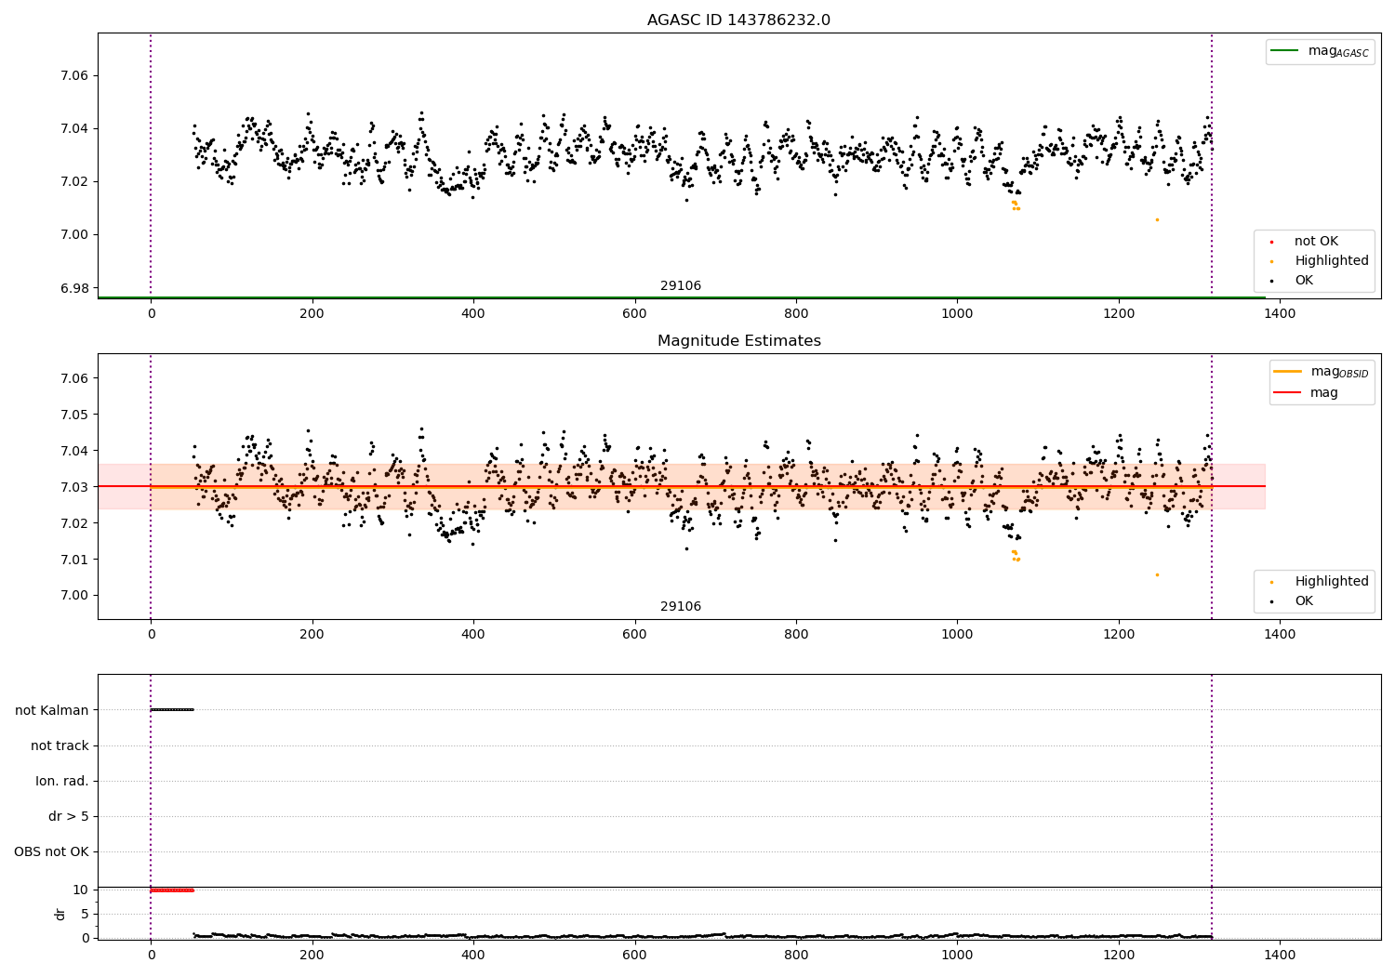Click the vertical 'dr' axis label
The height and width of the screenshot is (976, 1395).
60,914
